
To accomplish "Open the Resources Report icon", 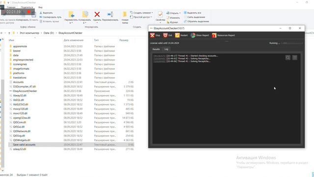I will pos(214,35).
